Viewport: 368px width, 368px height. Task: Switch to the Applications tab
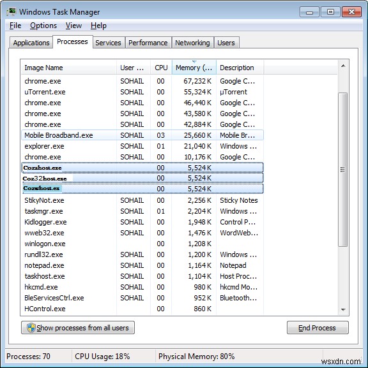pyautogui.click(x=31, y=43)
